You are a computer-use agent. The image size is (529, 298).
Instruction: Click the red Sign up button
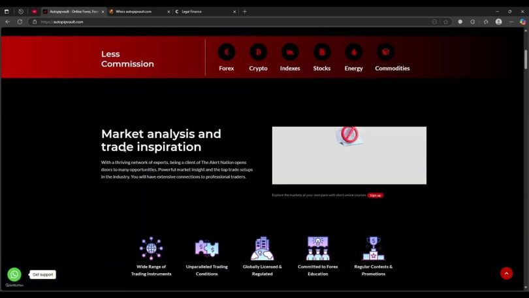[x=375, y=195]
